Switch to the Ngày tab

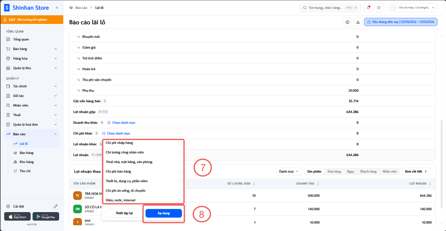351,171
